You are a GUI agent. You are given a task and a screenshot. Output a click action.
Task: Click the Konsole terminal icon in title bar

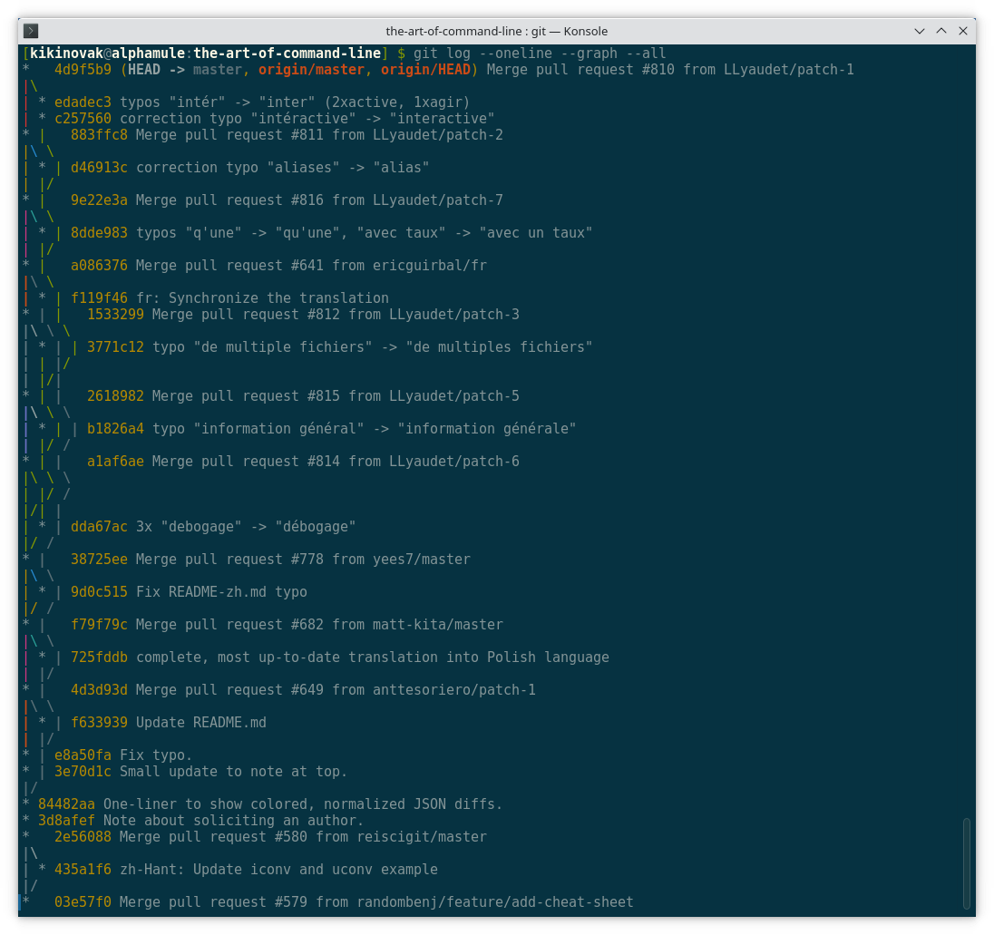coord(31,31)
